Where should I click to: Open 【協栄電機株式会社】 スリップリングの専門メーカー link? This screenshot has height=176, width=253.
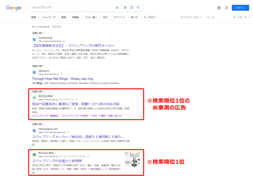click(x=73, y=46)
